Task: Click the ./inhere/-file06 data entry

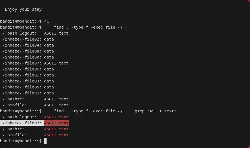Action: coord(27,69)
